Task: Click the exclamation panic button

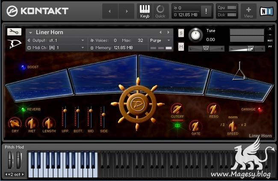Action: (206, 11)
